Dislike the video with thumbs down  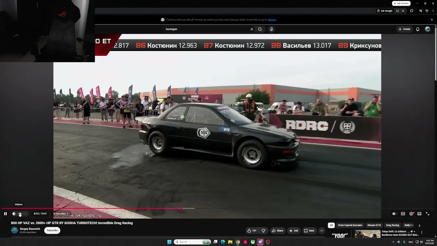[263, 231]
